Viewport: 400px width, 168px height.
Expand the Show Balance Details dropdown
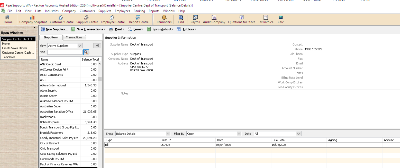point(168,134)
